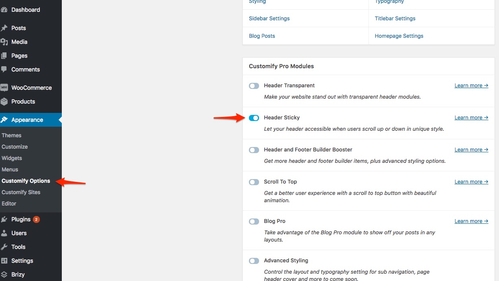Screen dimensions: 499x281
Task: Click Learn more for Scroll To Top
Action: coord(471,182)
